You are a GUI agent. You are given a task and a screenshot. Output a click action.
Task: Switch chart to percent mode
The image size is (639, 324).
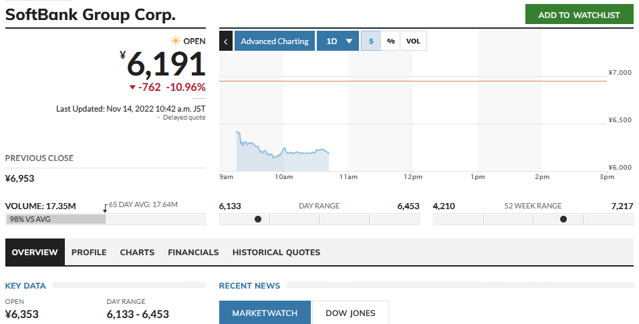click(x=391, y=41)
